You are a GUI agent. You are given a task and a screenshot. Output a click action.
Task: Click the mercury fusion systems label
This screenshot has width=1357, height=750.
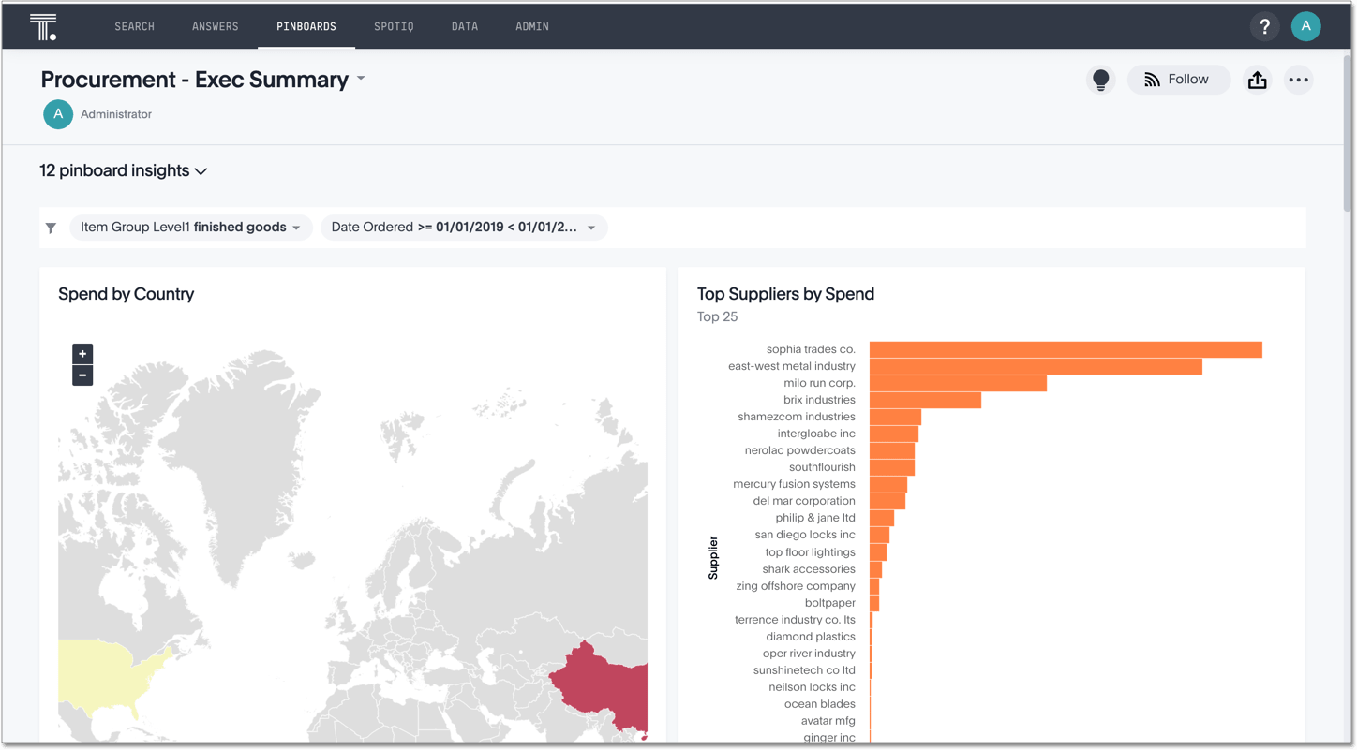point(794,484)
